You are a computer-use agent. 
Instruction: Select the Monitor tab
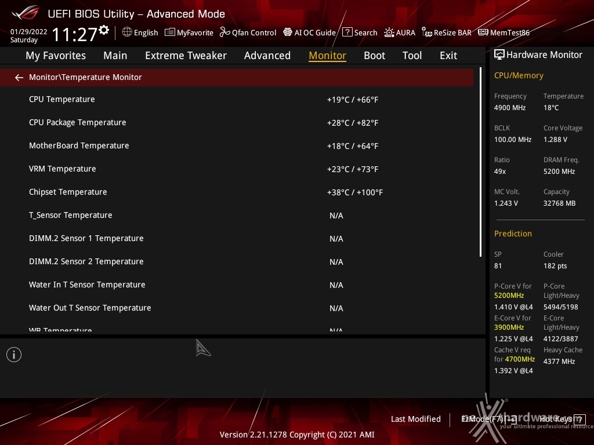328,56
